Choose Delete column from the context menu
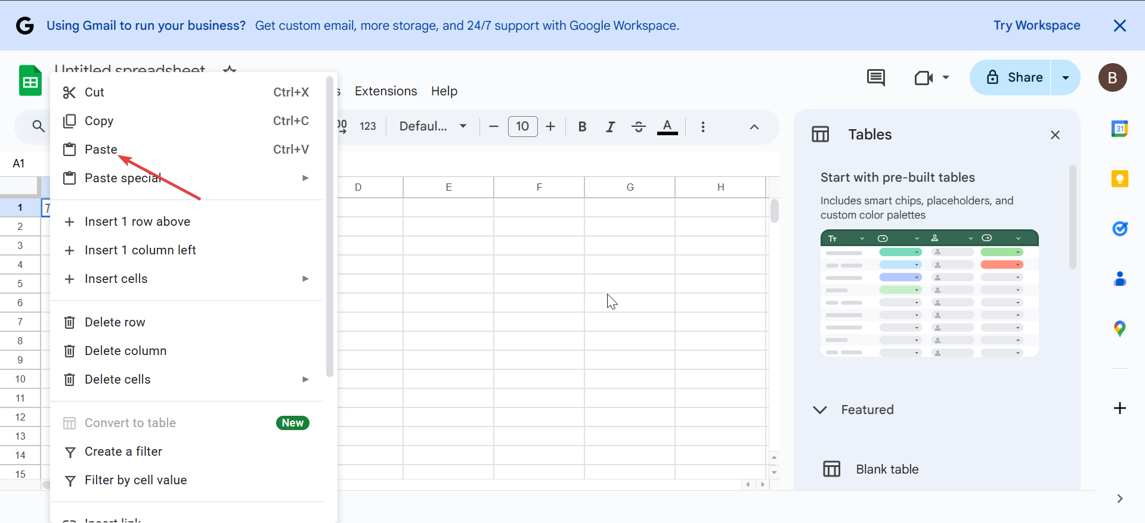This screenshot has height=523, width=1145. point(187,351)
